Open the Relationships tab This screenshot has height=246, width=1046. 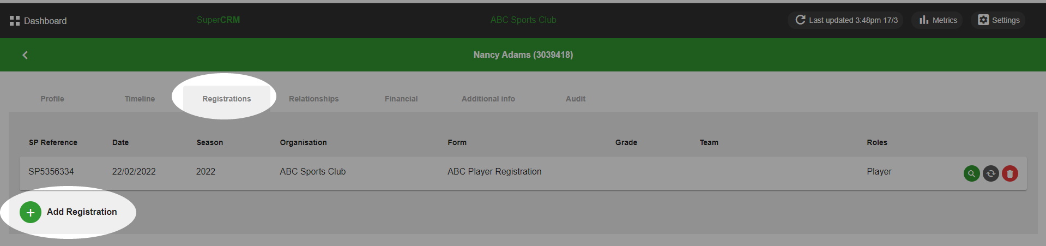(x=314, y=99)
